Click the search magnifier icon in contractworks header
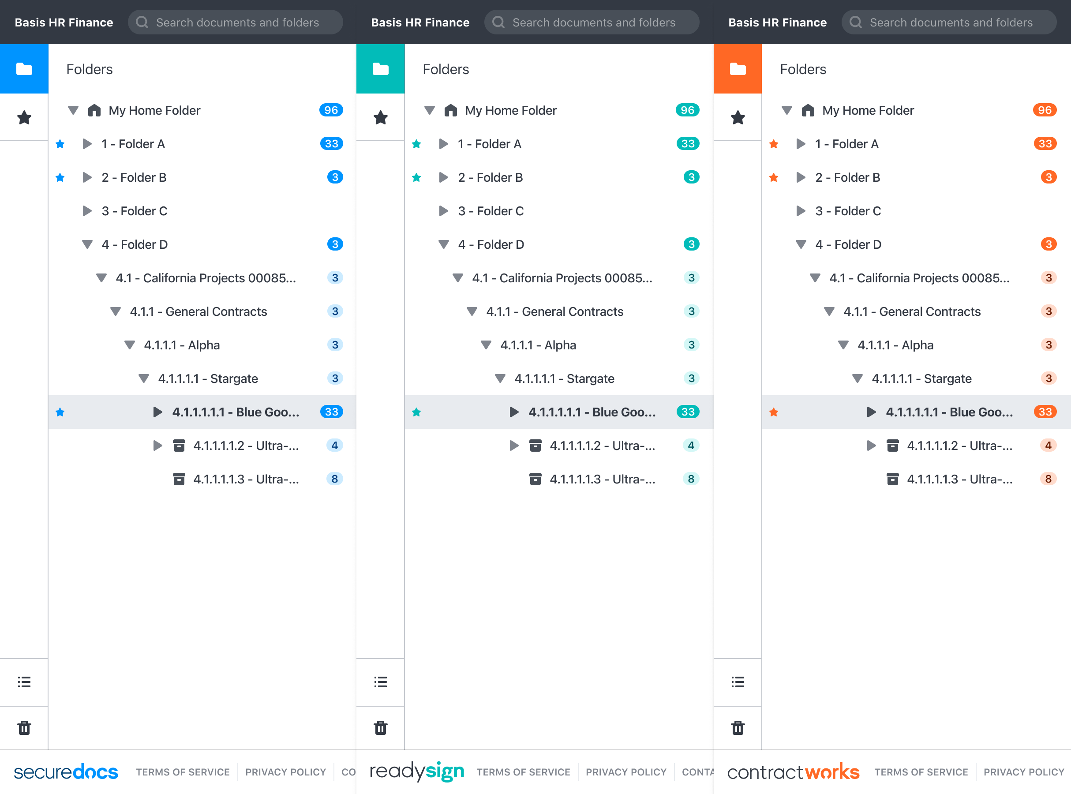The width and height of the screenshot is (1071, 794). 855,22
